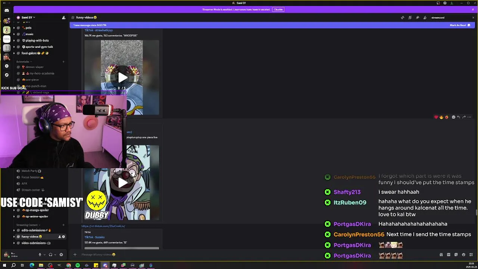
Task: Open microphone input options arrow
Action: [x=44, y=255]
